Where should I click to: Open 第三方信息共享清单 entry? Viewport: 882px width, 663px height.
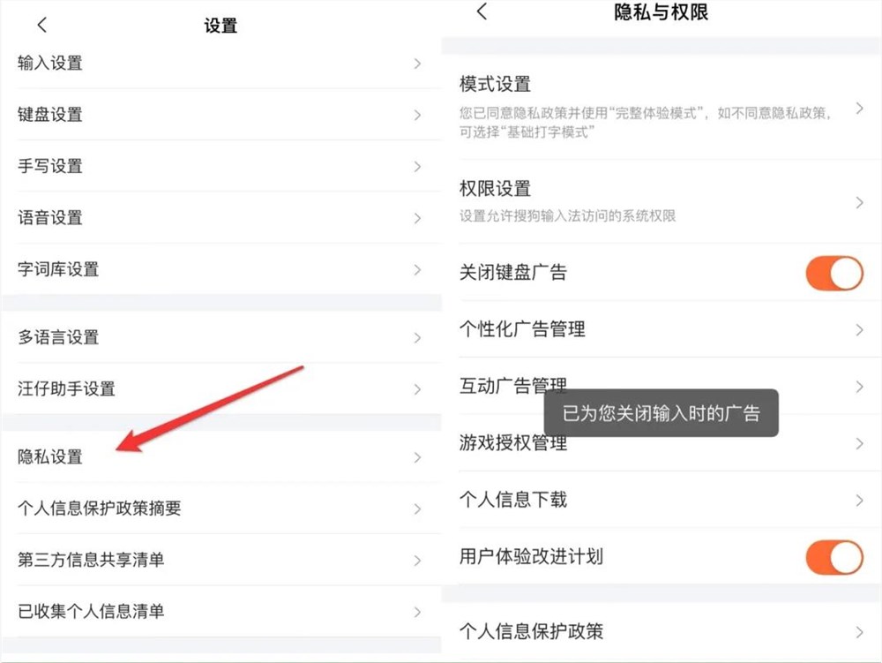[x=220, y=560]
